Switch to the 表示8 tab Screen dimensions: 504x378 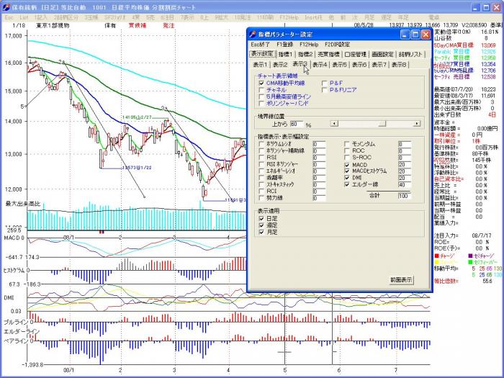pos(399,65)
